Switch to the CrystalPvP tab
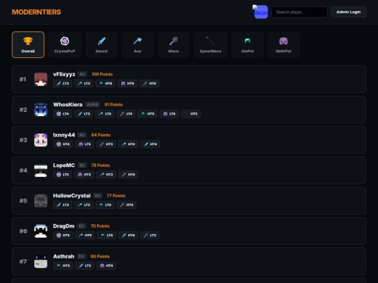The width and height of the screenshot is (378, 283). pyautogui.click(x=64, y=45)
